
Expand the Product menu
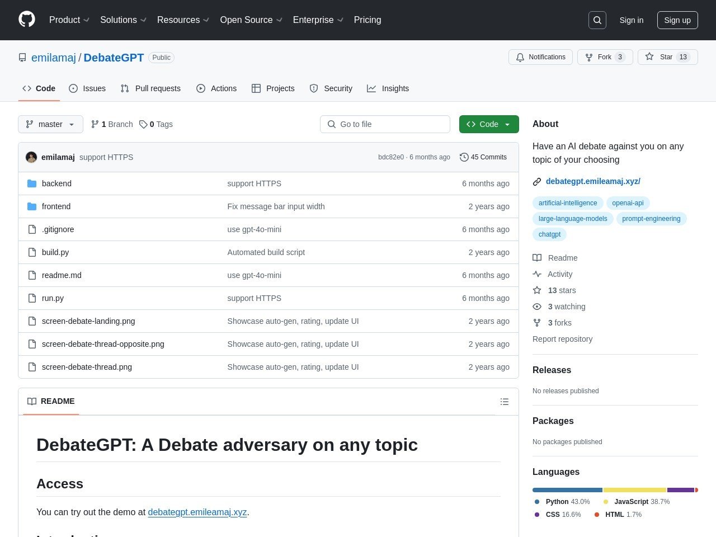[x=69, y=20]
